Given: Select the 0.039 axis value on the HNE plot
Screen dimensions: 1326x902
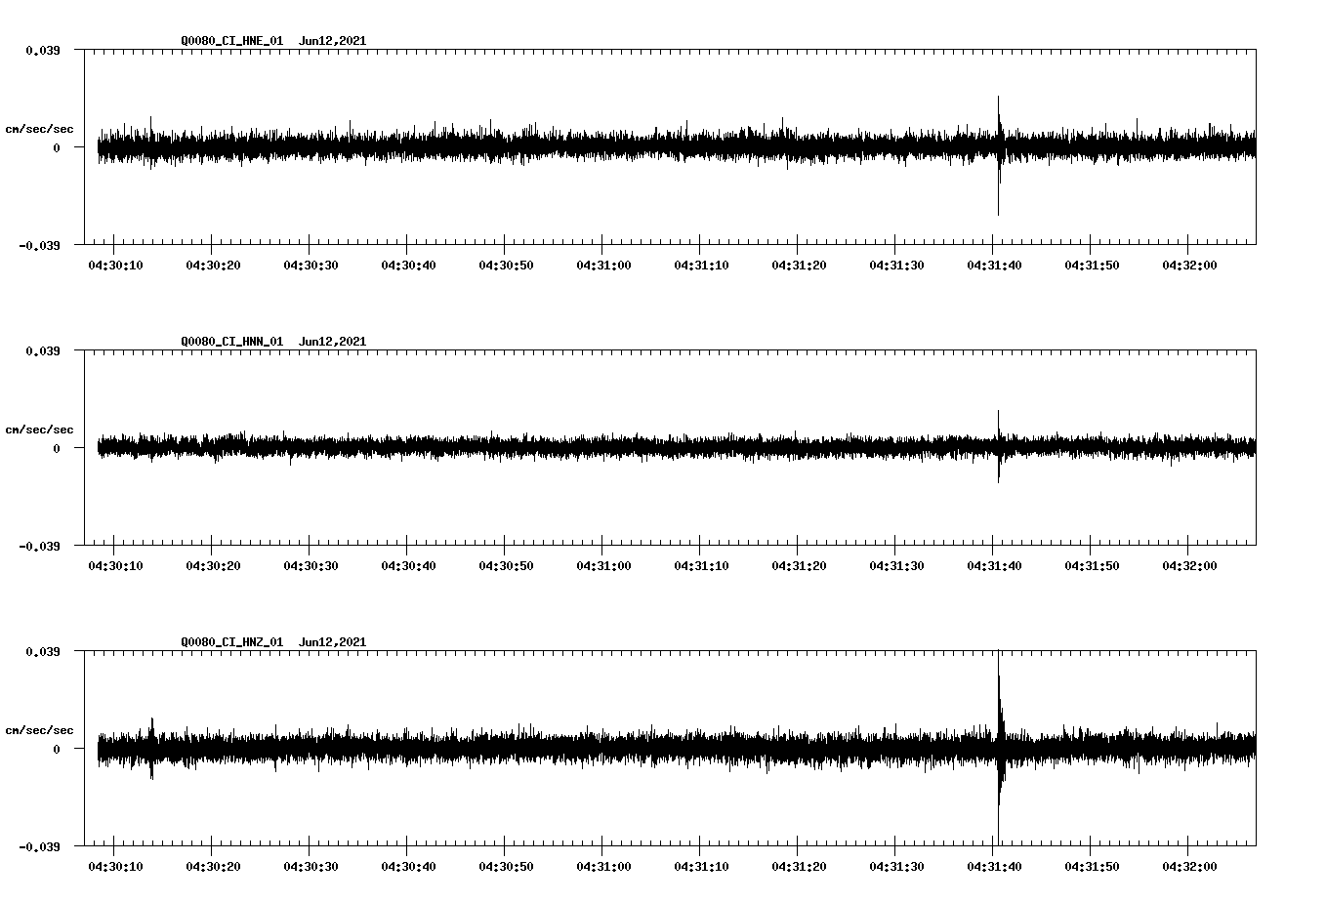Looking at the screenshot, I should 43,50.
